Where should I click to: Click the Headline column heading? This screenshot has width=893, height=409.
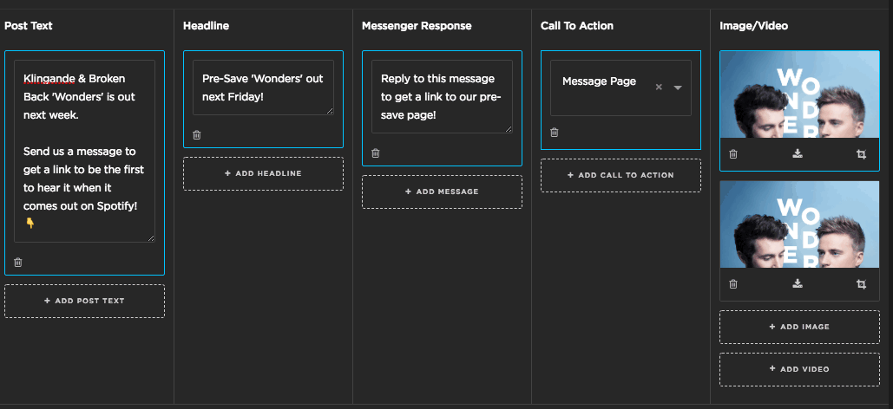(x=207, y=26)
